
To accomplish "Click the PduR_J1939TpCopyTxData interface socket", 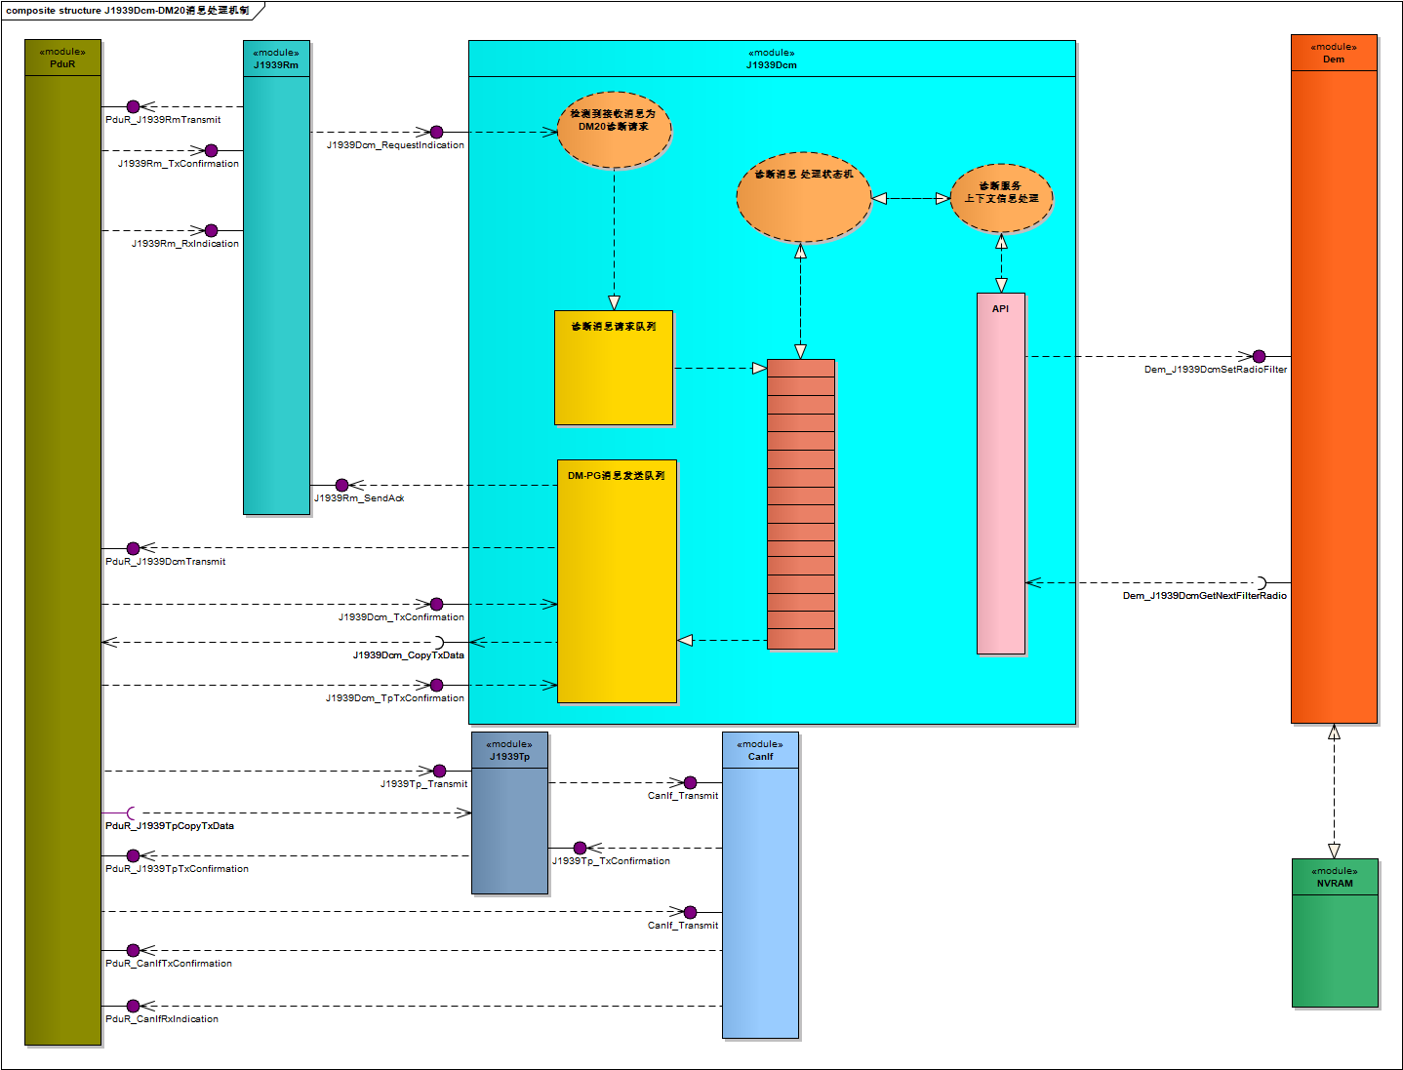I will click(x=132, y=812).
